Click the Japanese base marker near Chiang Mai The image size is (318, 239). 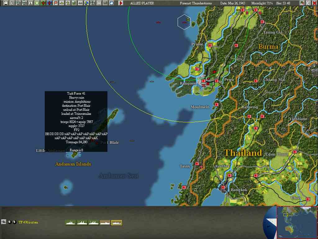pyautogui.click(x=256, y=81)
